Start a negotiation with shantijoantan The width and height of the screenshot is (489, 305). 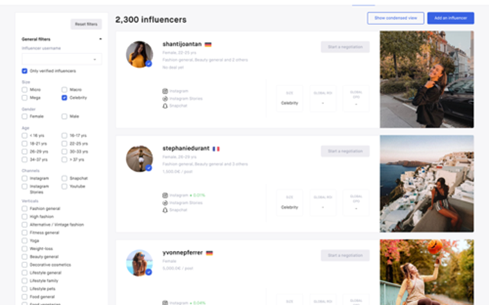coord(345,47)
